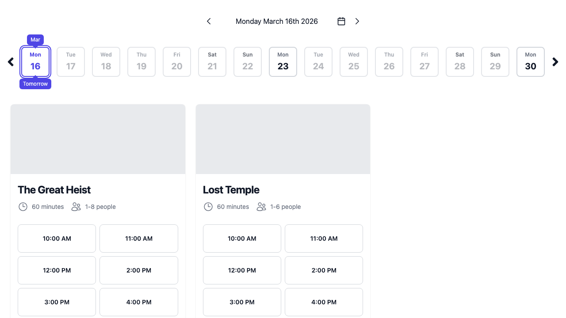Image resolution: width=566 pixels, height=318 pixels.
Task: Click the clock icon next to Lost Temple duration
Action: [x=208, y=206]
